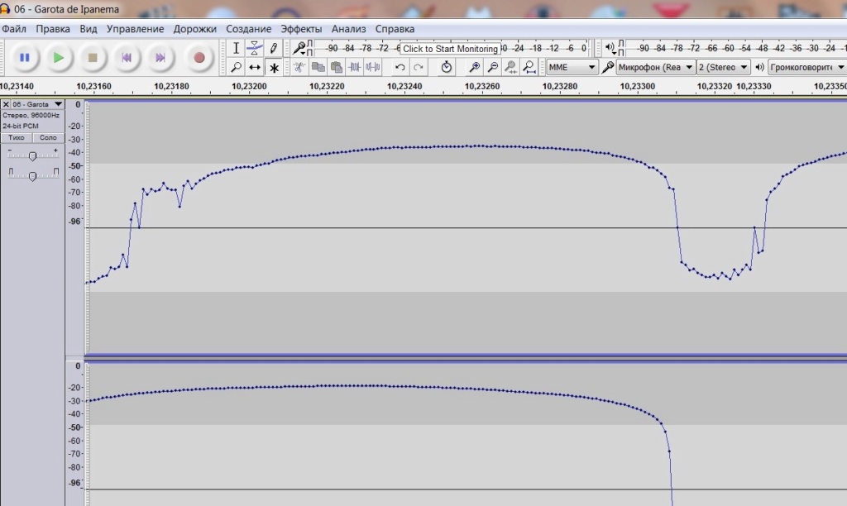
Task: Adjust the track gain slider
Action: pos(32,156)
